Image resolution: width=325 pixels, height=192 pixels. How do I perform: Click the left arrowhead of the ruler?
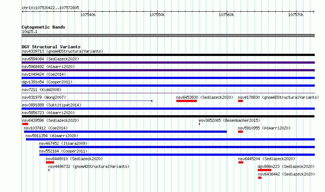(23, 11)
